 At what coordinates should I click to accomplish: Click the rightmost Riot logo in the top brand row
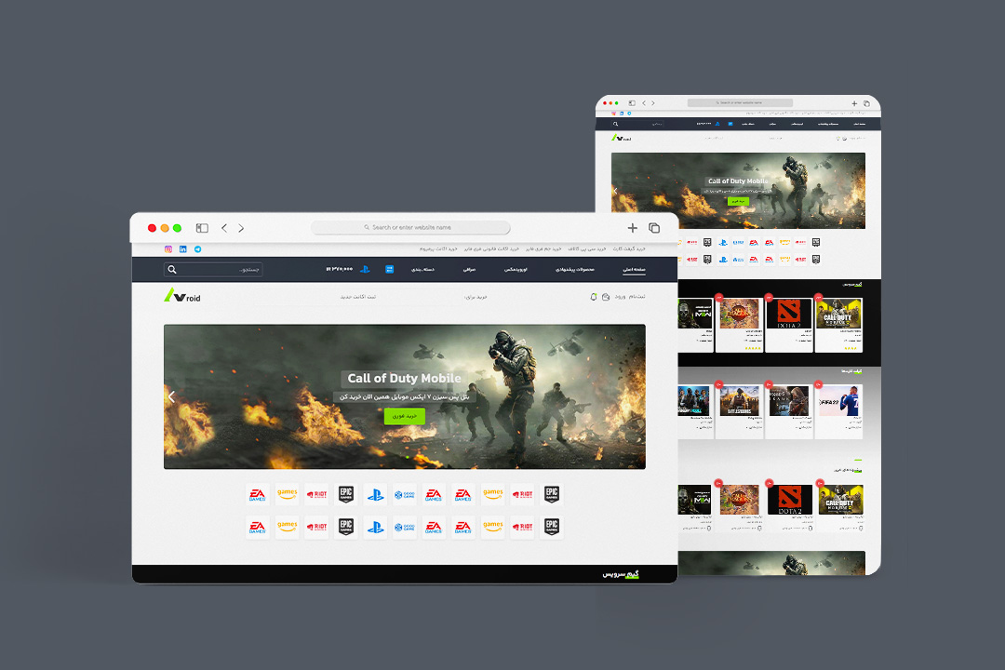click(x=522, y=494)
